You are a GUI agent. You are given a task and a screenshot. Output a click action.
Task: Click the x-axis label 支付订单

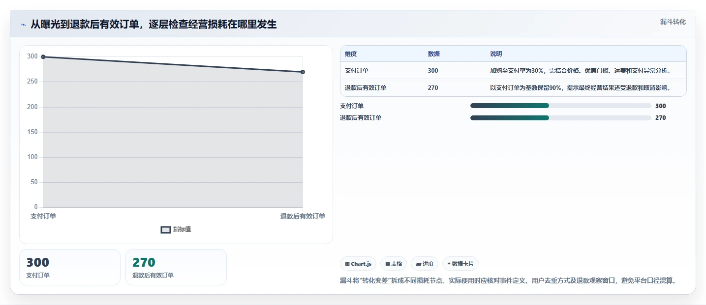click(43, 217)
